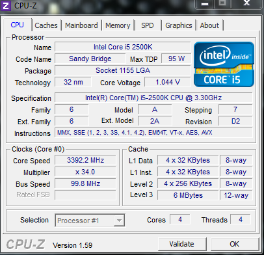Click the empty Rated FSB field
Viewport: 264px width, 255px height.
pos(85,195)
